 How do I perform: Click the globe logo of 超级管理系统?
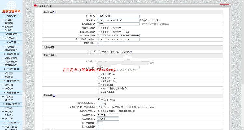pyautogui.click(x=11, y=5)
